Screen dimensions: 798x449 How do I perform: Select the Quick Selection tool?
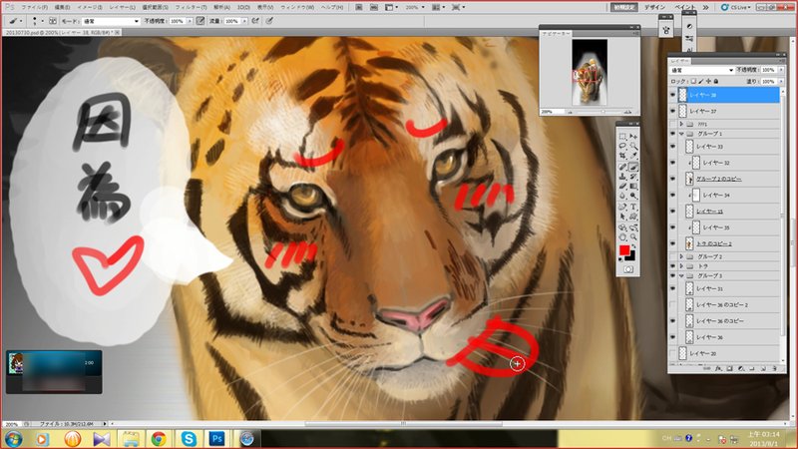(633, 146)
